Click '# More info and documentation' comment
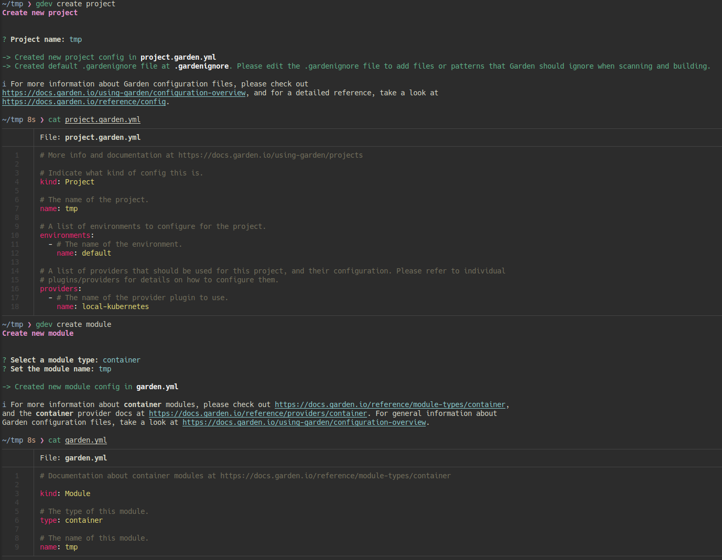This screenshot has height=560, width=722. point(201,155)
